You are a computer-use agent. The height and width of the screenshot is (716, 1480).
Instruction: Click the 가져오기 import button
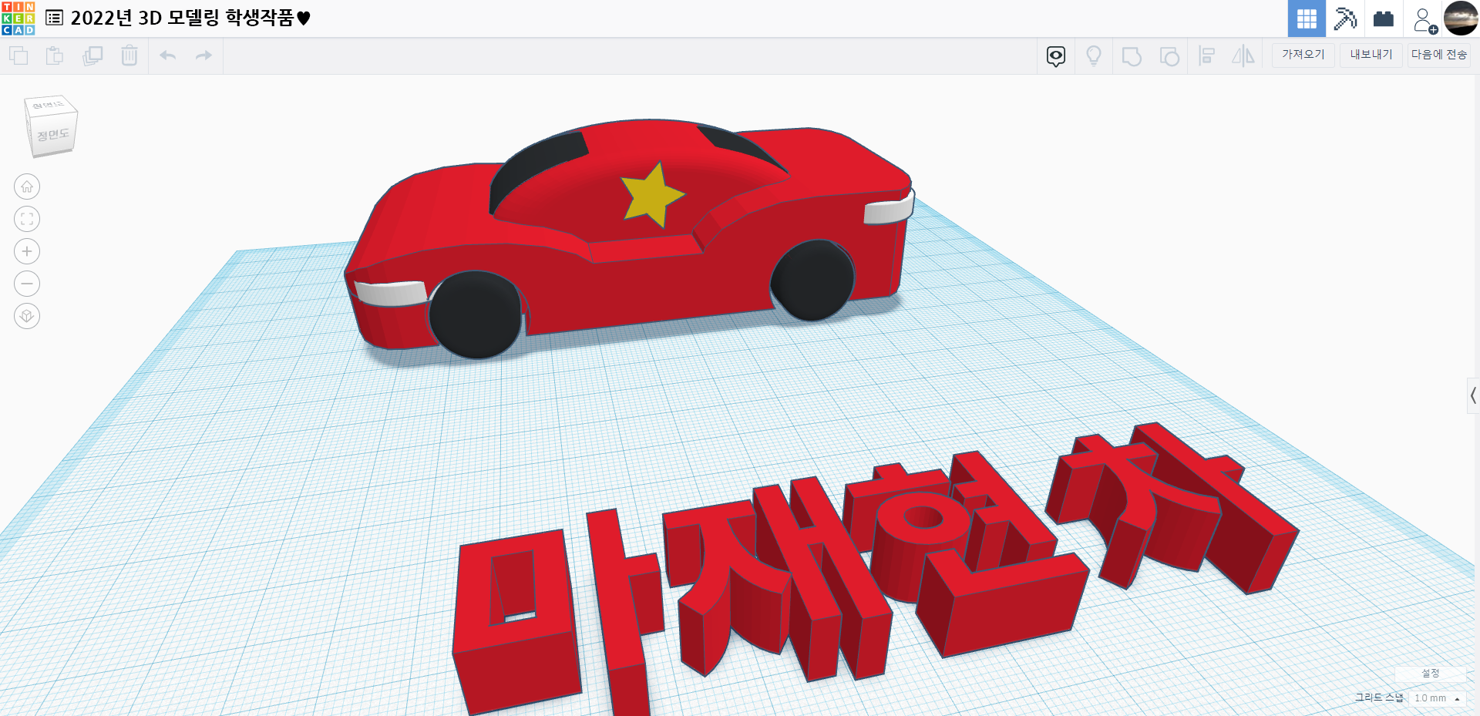click(1303, 55)
